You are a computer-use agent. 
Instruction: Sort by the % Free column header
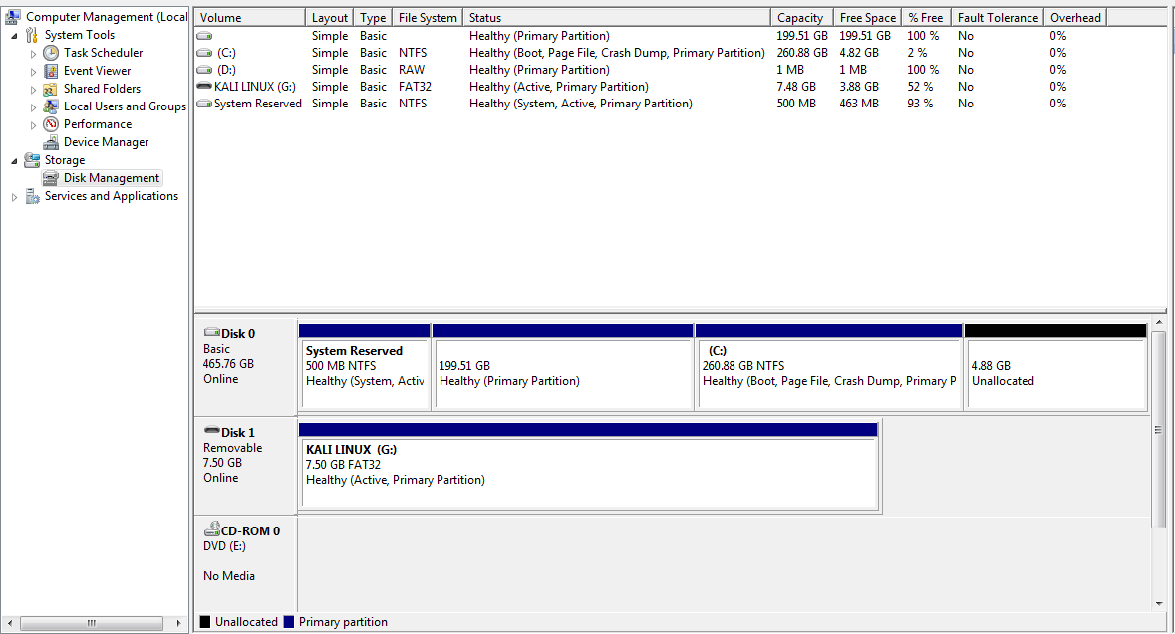pos(927,17)
